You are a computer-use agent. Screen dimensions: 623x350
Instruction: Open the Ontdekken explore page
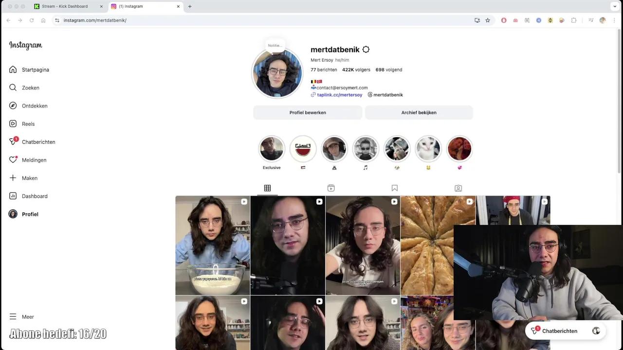pyautogui.click(x=28, y=105)
